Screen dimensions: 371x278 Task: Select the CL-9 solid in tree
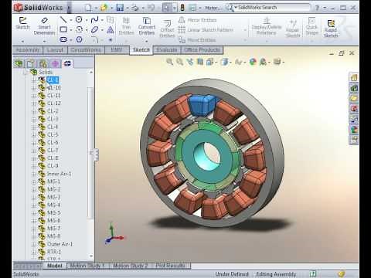coord(53,166)
